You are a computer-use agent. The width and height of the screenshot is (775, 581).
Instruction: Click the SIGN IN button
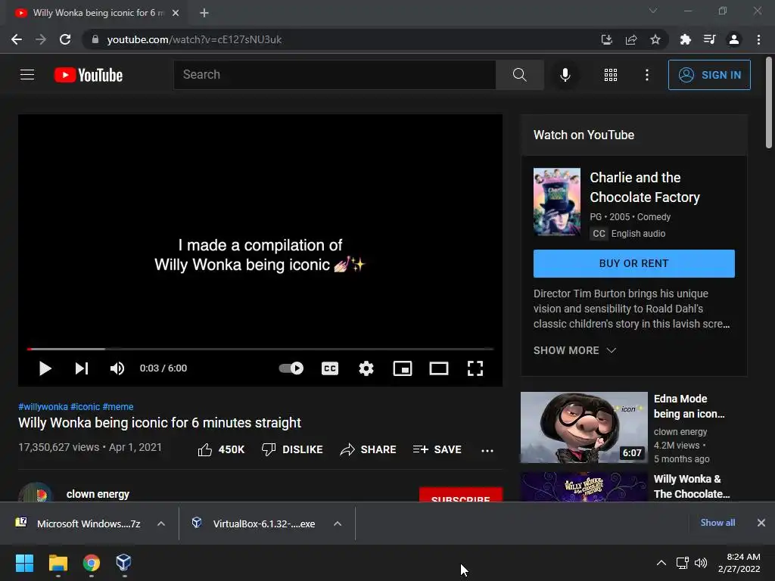(x=709, y=75)
